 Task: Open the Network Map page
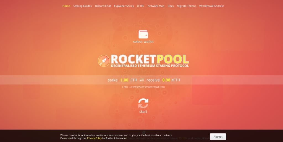click(x=156, y=6)
